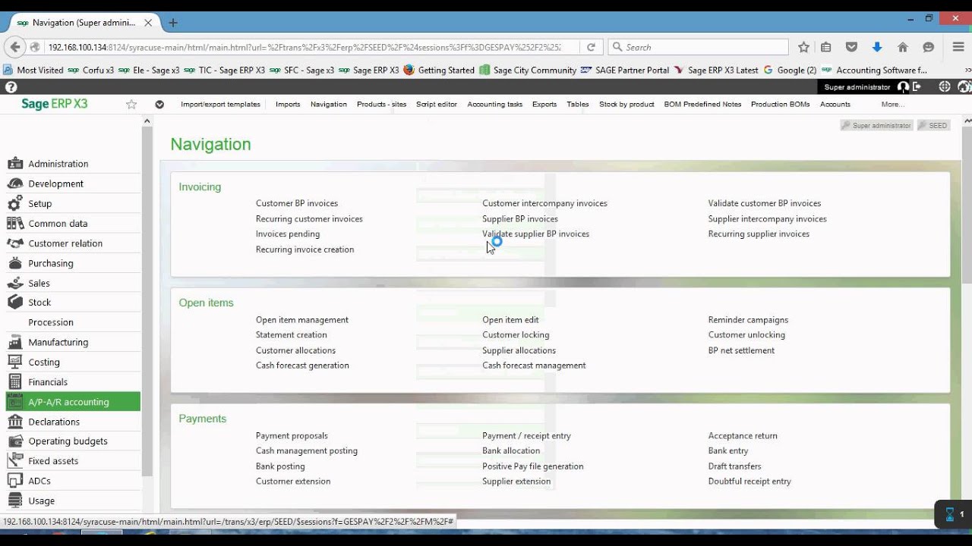Click the Stock sidebar icon
This screenshot has height=546, width=972.
pyautogui.click(x=15, y=302)
